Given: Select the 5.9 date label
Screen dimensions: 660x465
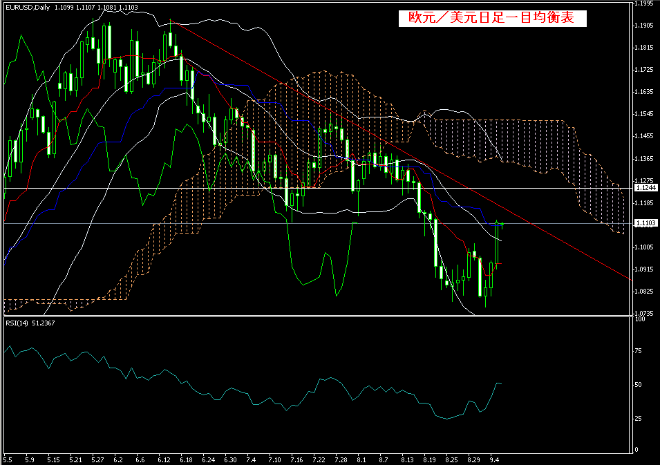Looking at the screenshot, I should [x=30, y=460].
